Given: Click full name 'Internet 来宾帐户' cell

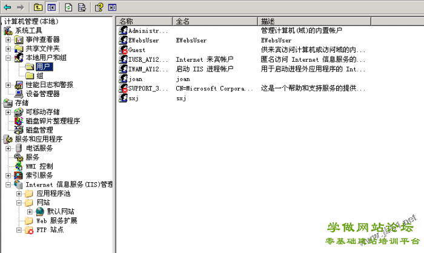Looking at the screenshot, I should [205, 59].
